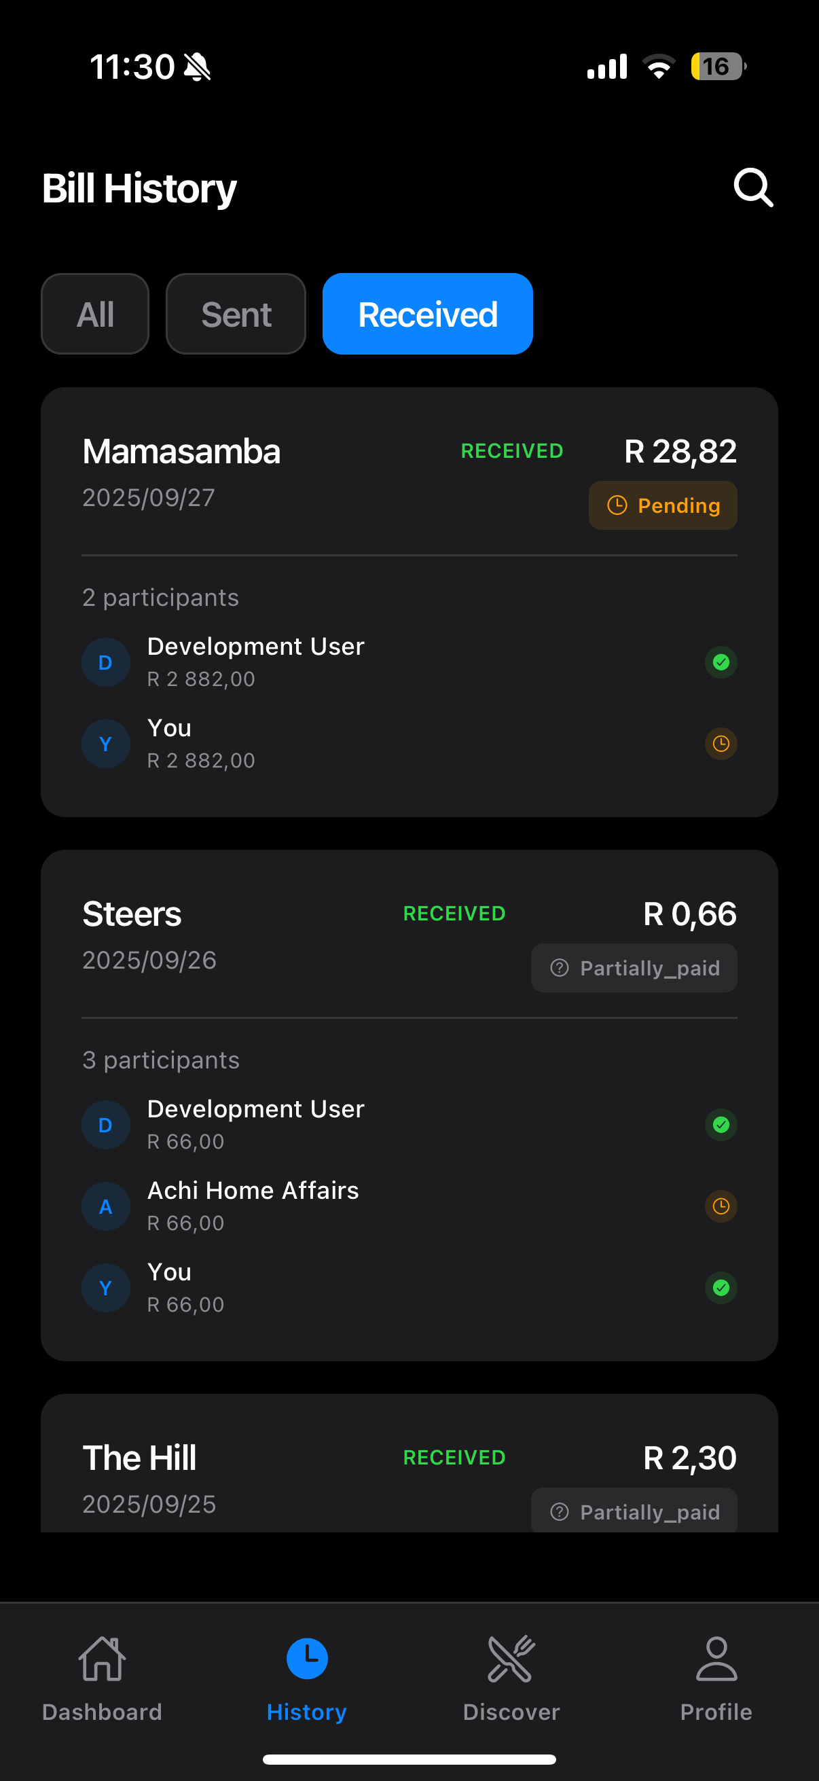This screenshot has width=819, height=1781.
Task: Open the Profile person icon
Action: pos(716,1658)
